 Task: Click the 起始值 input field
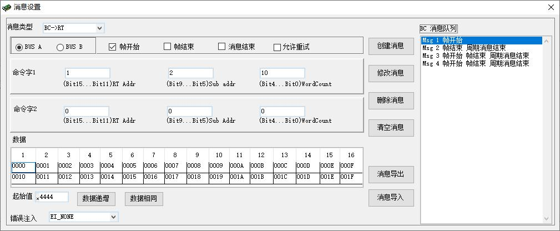pos(52,197)
